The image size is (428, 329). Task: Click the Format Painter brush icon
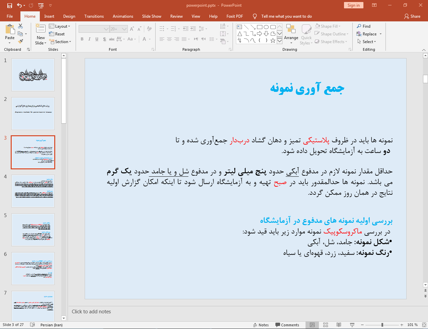pyautogui.click(x=20, y=41)
